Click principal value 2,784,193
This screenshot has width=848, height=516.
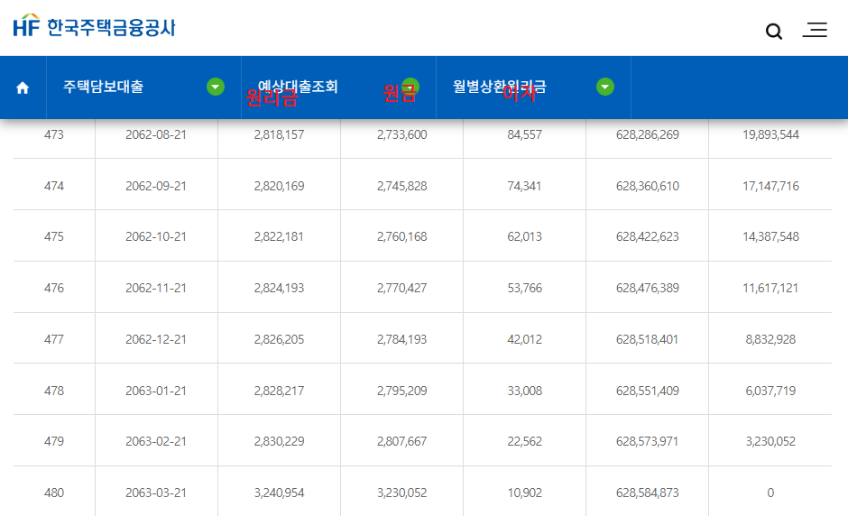401,339
